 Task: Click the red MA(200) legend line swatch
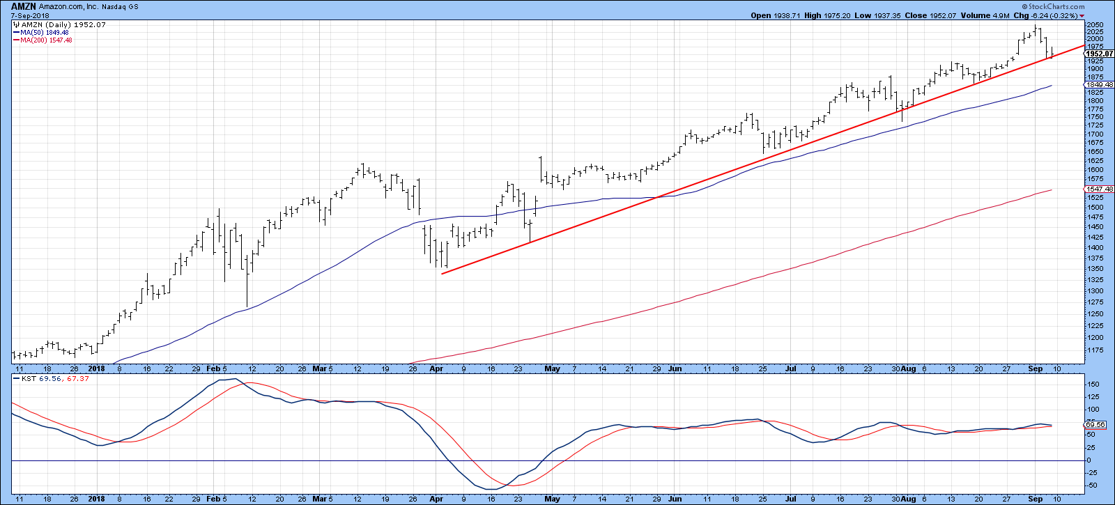pos(17,40)
